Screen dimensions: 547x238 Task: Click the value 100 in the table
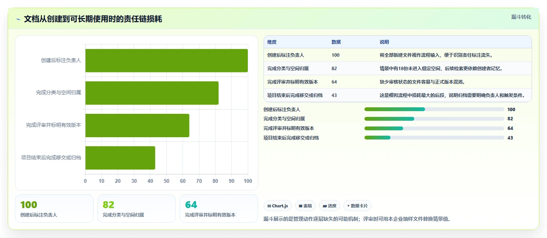click(336, 55)
